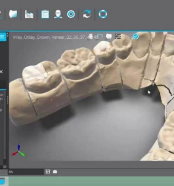Open the clipboard order form icon

click(45, 14)
